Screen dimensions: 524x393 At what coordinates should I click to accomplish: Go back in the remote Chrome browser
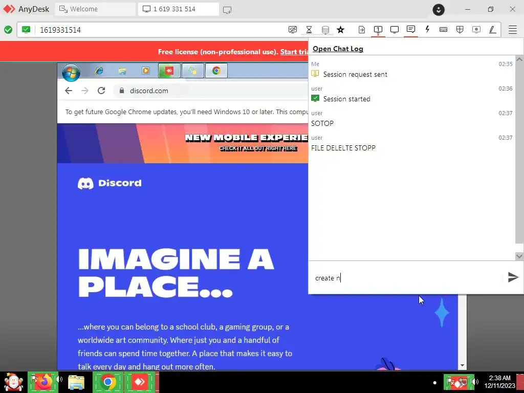(x=69, y=91)
